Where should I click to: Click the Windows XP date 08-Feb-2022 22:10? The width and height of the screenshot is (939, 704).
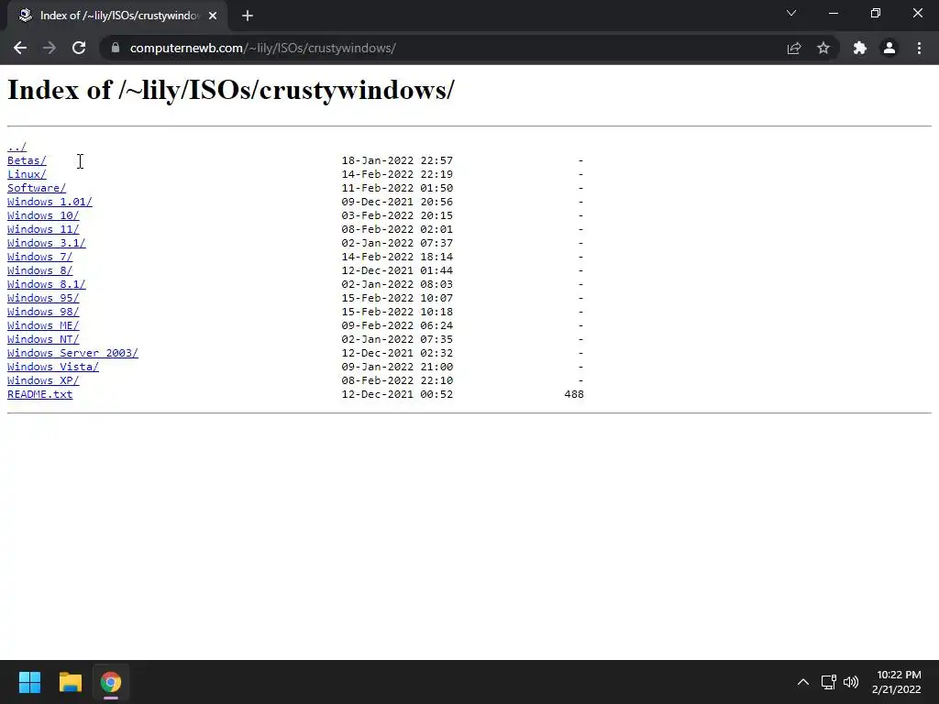pos(397,380)
